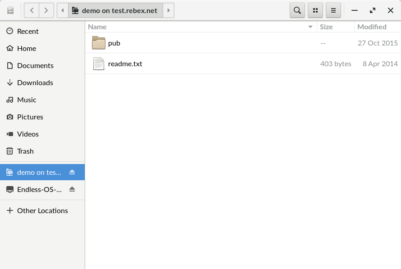The height and width of the screenshot is (269, 401).
Task: Click the Downloads arrow icon
Action: coord(10,82)
